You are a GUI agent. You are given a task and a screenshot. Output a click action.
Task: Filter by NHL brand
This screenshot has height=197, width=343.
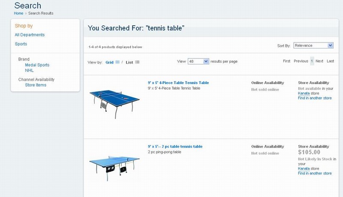coord(29,70)
